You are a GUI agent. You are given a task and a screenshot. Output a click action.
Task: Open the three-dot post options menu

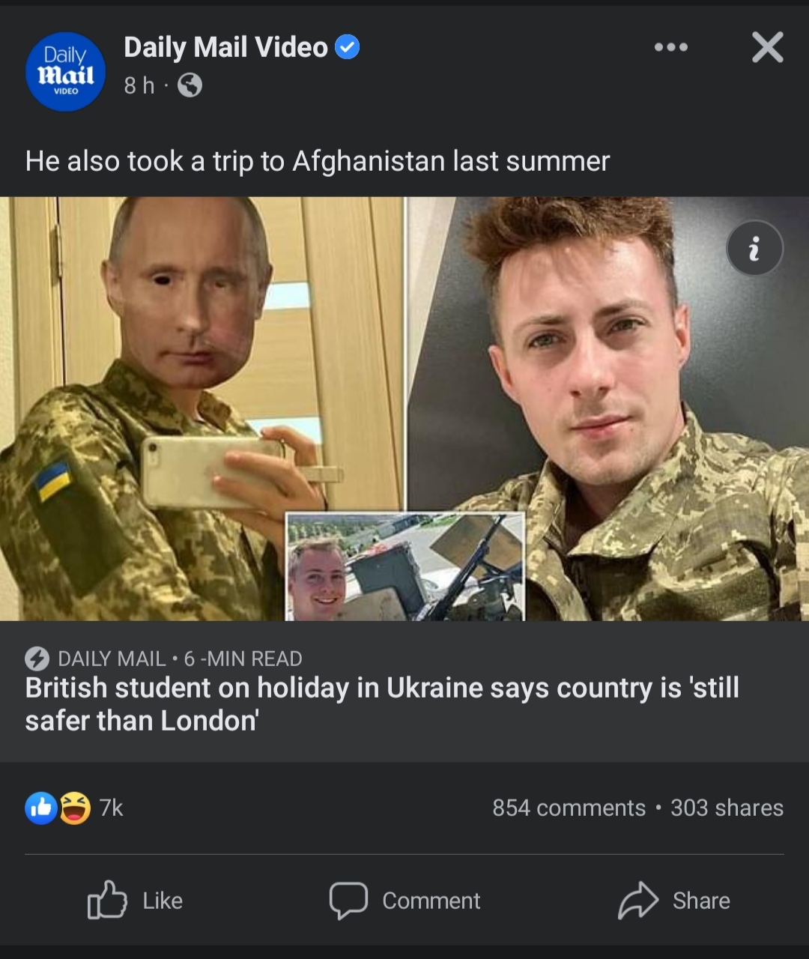click(670, 47)
